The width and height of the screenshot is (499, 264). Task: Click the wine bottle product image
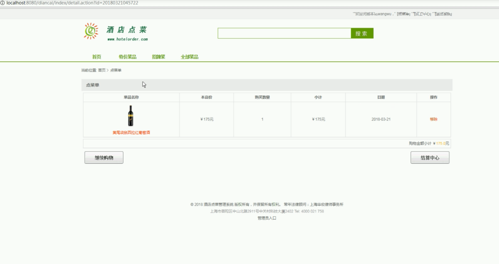pos(131,116)
